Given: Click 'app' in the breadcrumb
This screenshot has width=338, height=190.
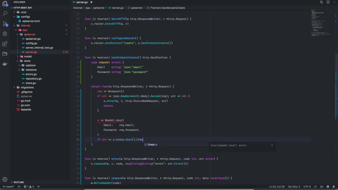Looking at the screenshot, I should [x=88, y=8].
